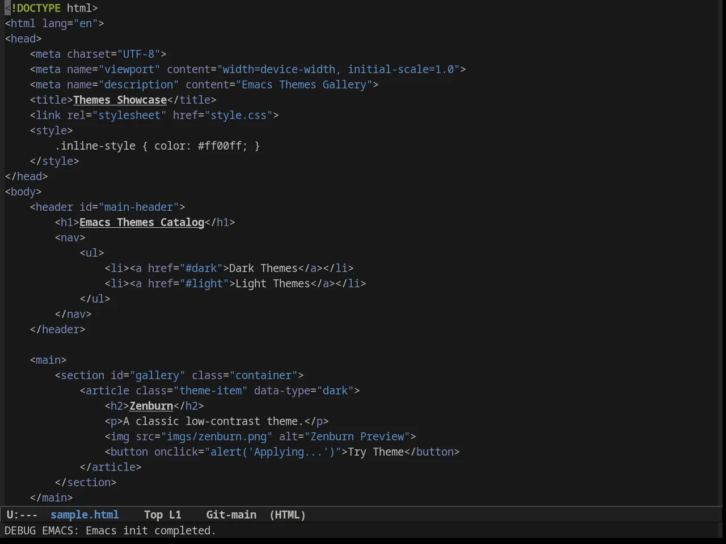726x544 pixels.
Task: Click the closing </section> tag
Action: pos(86,482)
